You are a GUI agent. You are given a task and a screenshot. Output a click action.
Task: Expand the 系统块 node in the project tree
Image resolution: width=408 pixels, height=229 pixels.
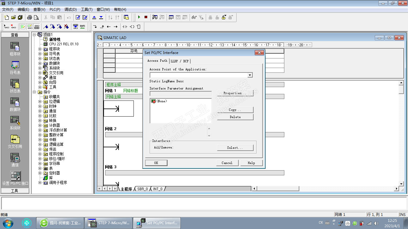tap(40, 68)
